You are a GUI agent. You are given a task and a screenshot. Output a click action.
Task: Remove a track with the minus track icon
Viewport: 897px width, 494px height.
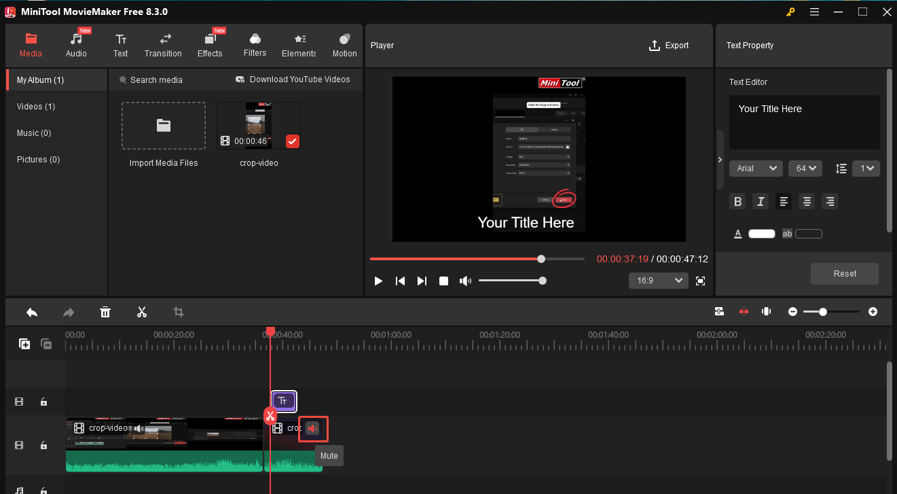click(x=46, y=344)
